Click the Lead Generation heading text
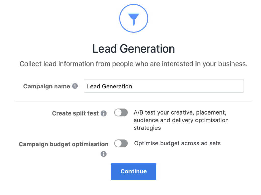The image size is (261, 195). click(x=134, y=48)
